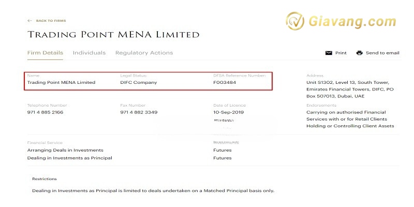Viewport: 414px width, 207px height.
Task: Click the Print text link
Action: (x=341, y=53)
